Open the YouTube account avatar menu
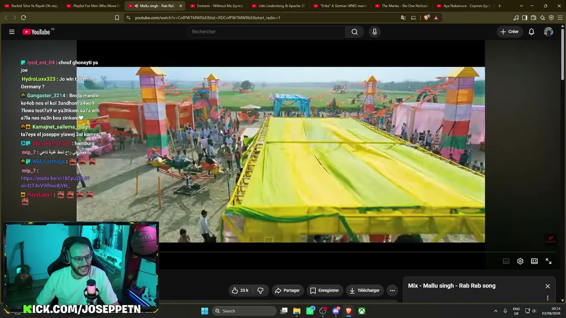This screenshot has height=318, width=566. click(548, 32)
